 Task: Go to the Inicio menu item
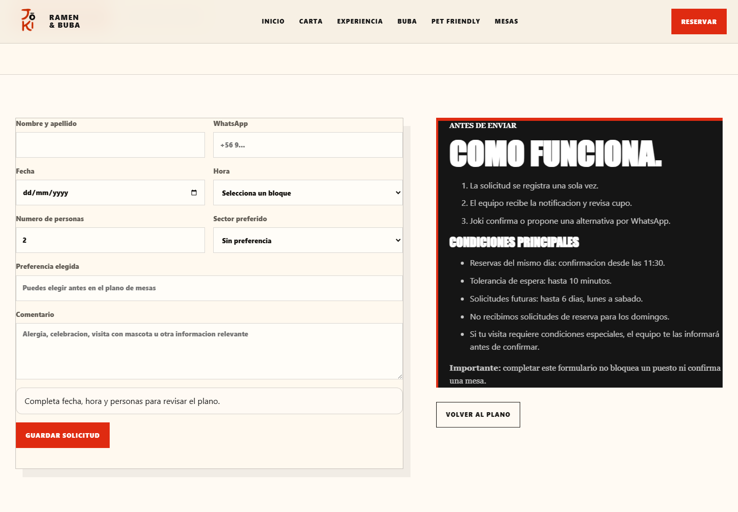(x=273, y=22)
